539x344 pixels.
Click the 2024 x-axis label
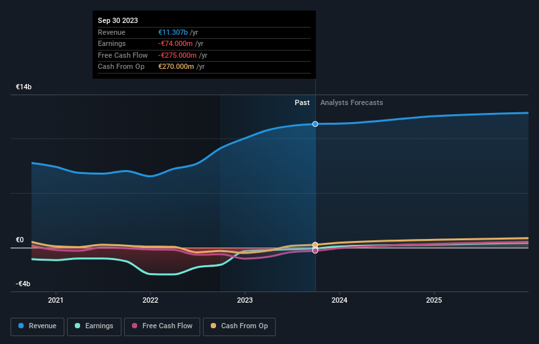click(339, 300)
